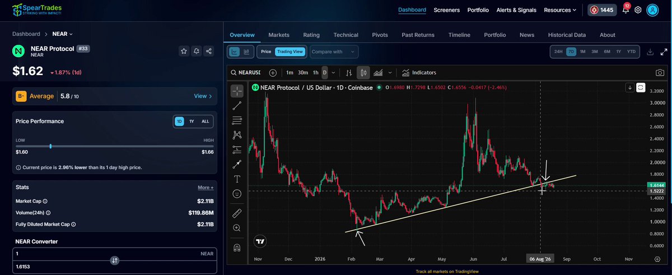The image size is (672, 275).
Task: Open the Fibonacci retracement tools
Action: pos(237,119)
